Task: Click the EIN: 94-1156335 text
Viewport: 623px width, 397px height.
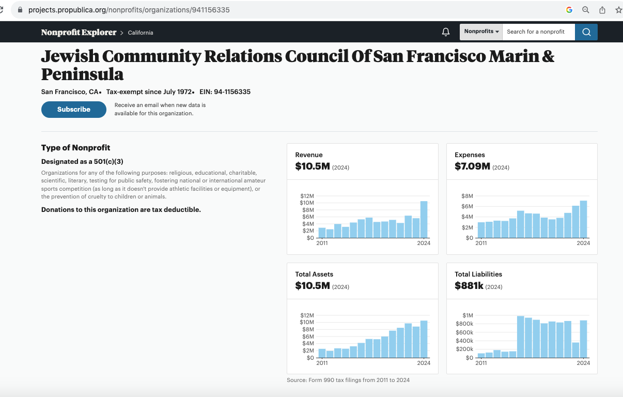Action: [225, 92]
